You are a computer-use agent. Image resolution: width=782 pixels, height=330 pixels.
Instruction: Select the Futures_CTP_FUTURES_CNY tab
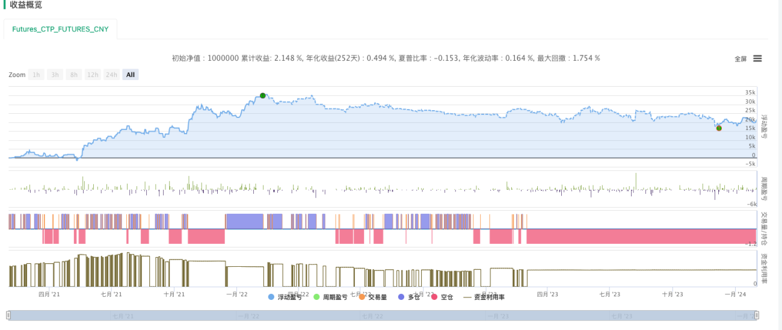(60, 29)
